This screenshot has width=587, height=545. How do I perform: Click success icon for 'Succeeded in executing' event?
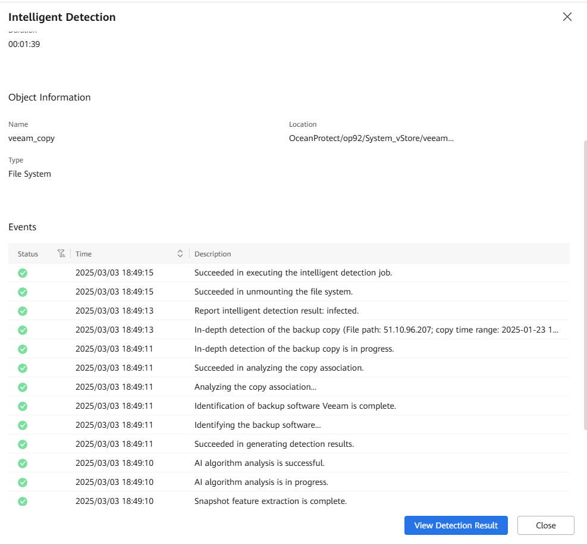click(x=23, y=273)
